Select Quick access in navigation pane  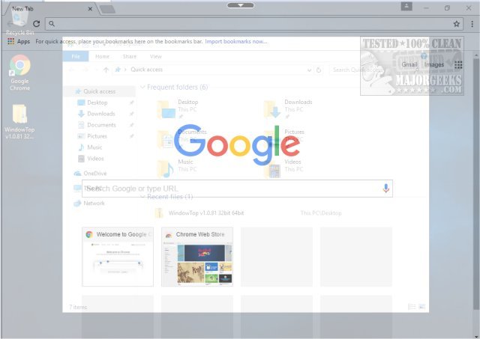100,91
